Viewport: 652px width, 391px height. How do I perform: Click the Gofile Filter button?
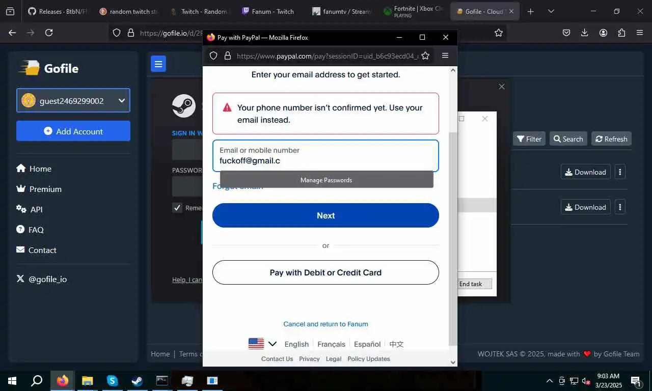point(529,138)
